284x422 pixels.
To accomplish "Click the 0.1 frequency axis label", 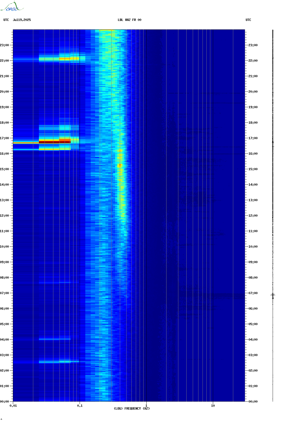I will [80, 406].
